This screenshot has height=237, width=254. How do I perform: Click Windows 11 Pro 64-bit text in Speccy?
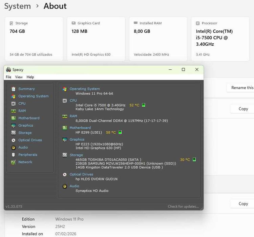click(94, 93)
